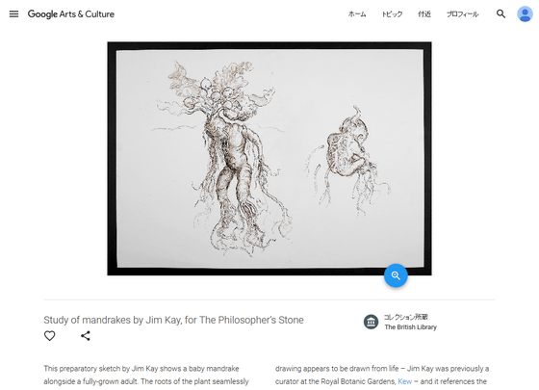Click the コレクション所蔵 label
This screenshot has height=390, width=539.
(405, 317)
